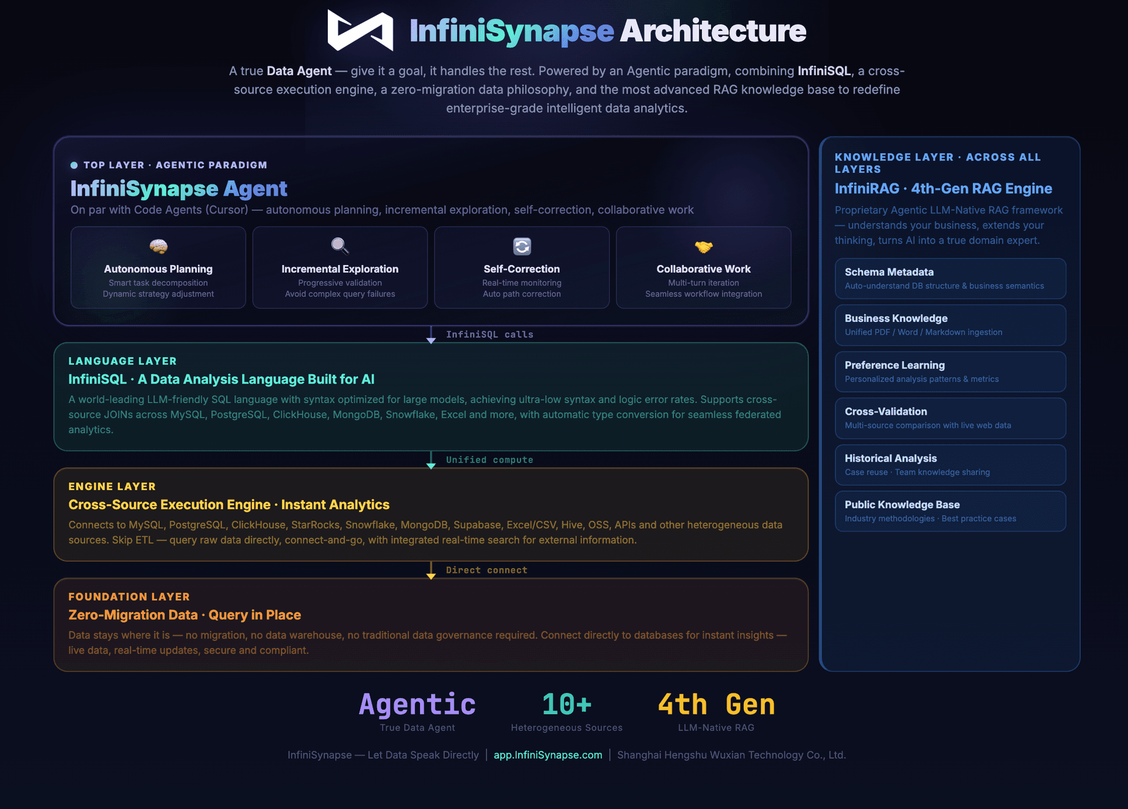Click the arrow beside InfiniSQL calls label
Image resolution: width=1128 pixels, height=809 pixels.
[x=431, y=335]
